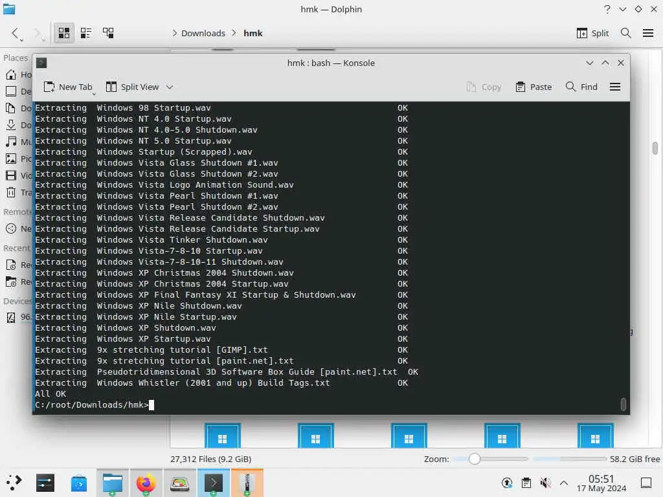Viewport: 663px width, 497px height.
Task: Click archive tool taskbar icon
Action: click(247, 483)
